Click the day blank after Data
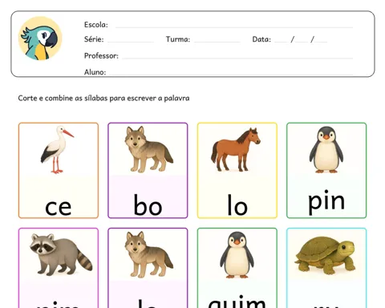Viewport: 385px width, 308px height. pyautogui.click(x=281, y=42)
